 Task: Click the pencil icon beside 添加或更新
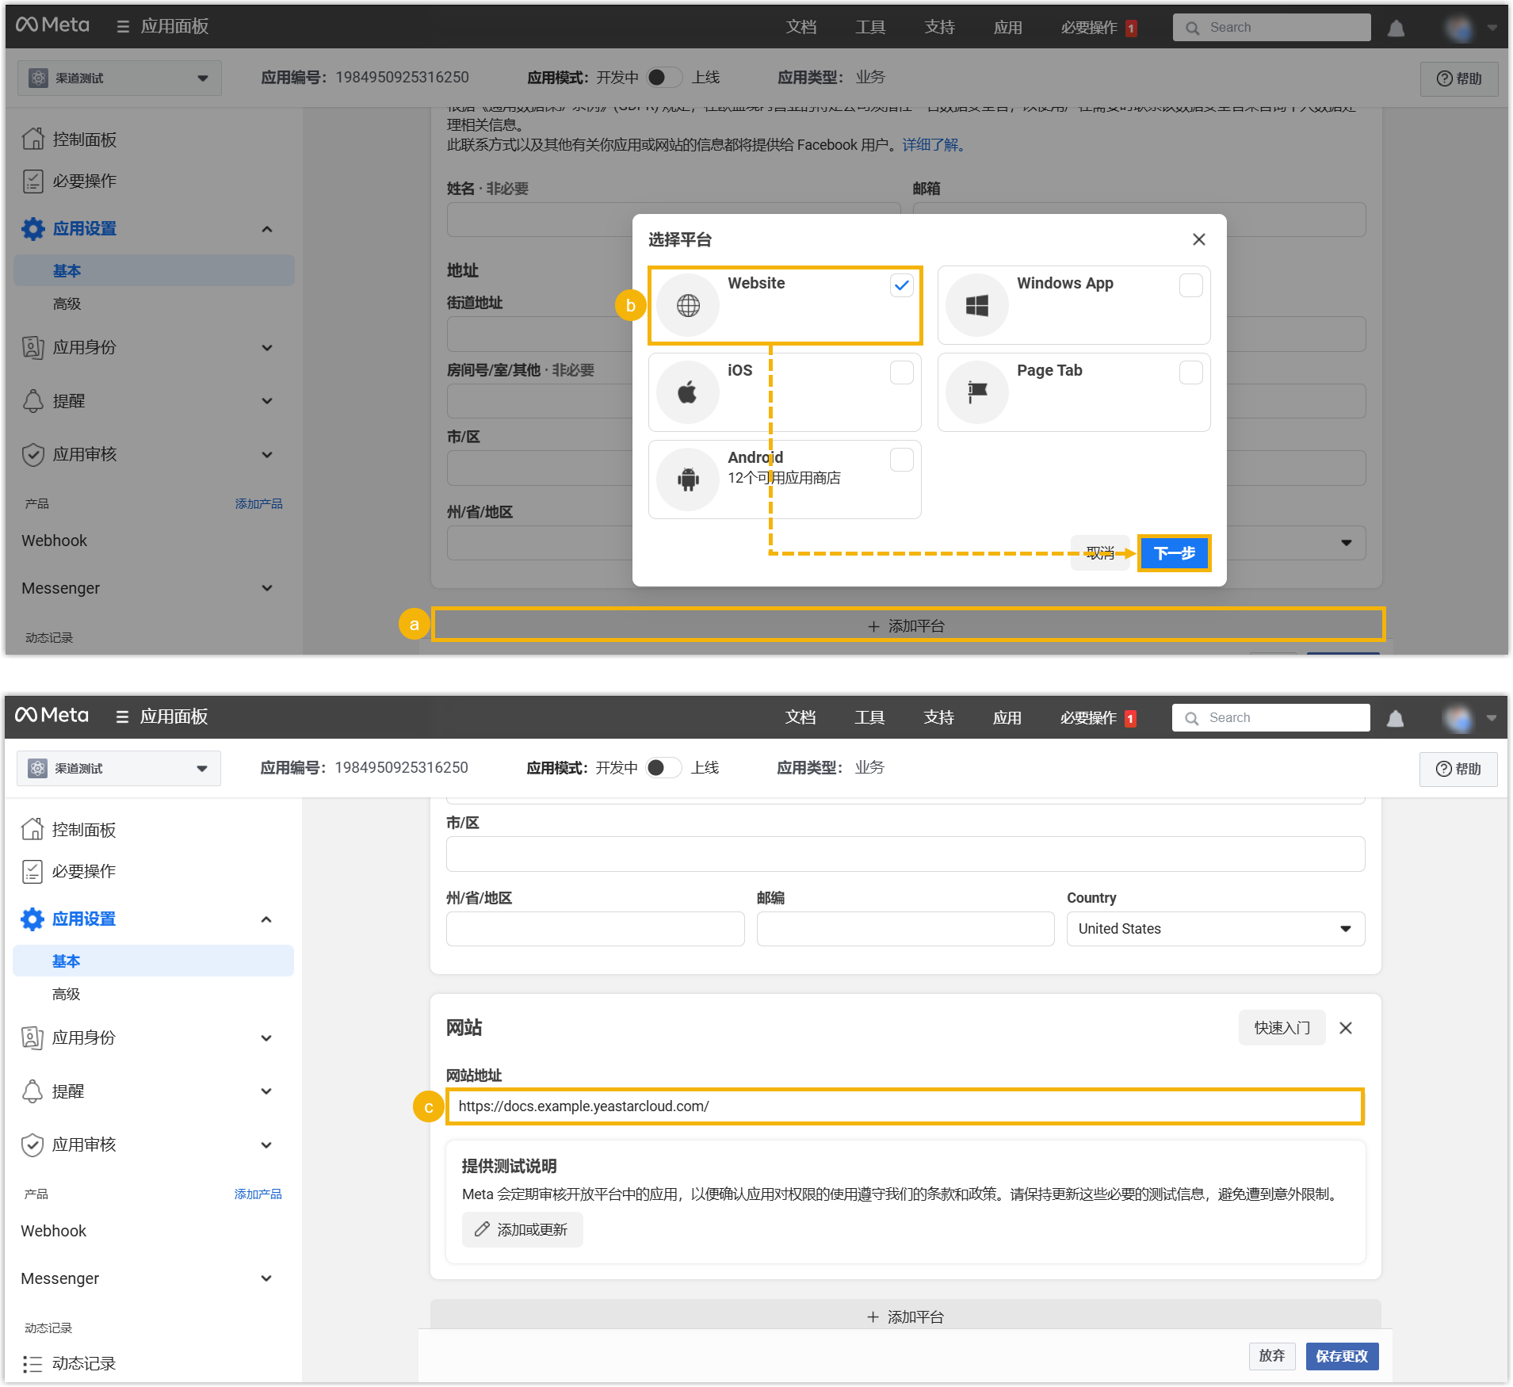(482, 1229)
